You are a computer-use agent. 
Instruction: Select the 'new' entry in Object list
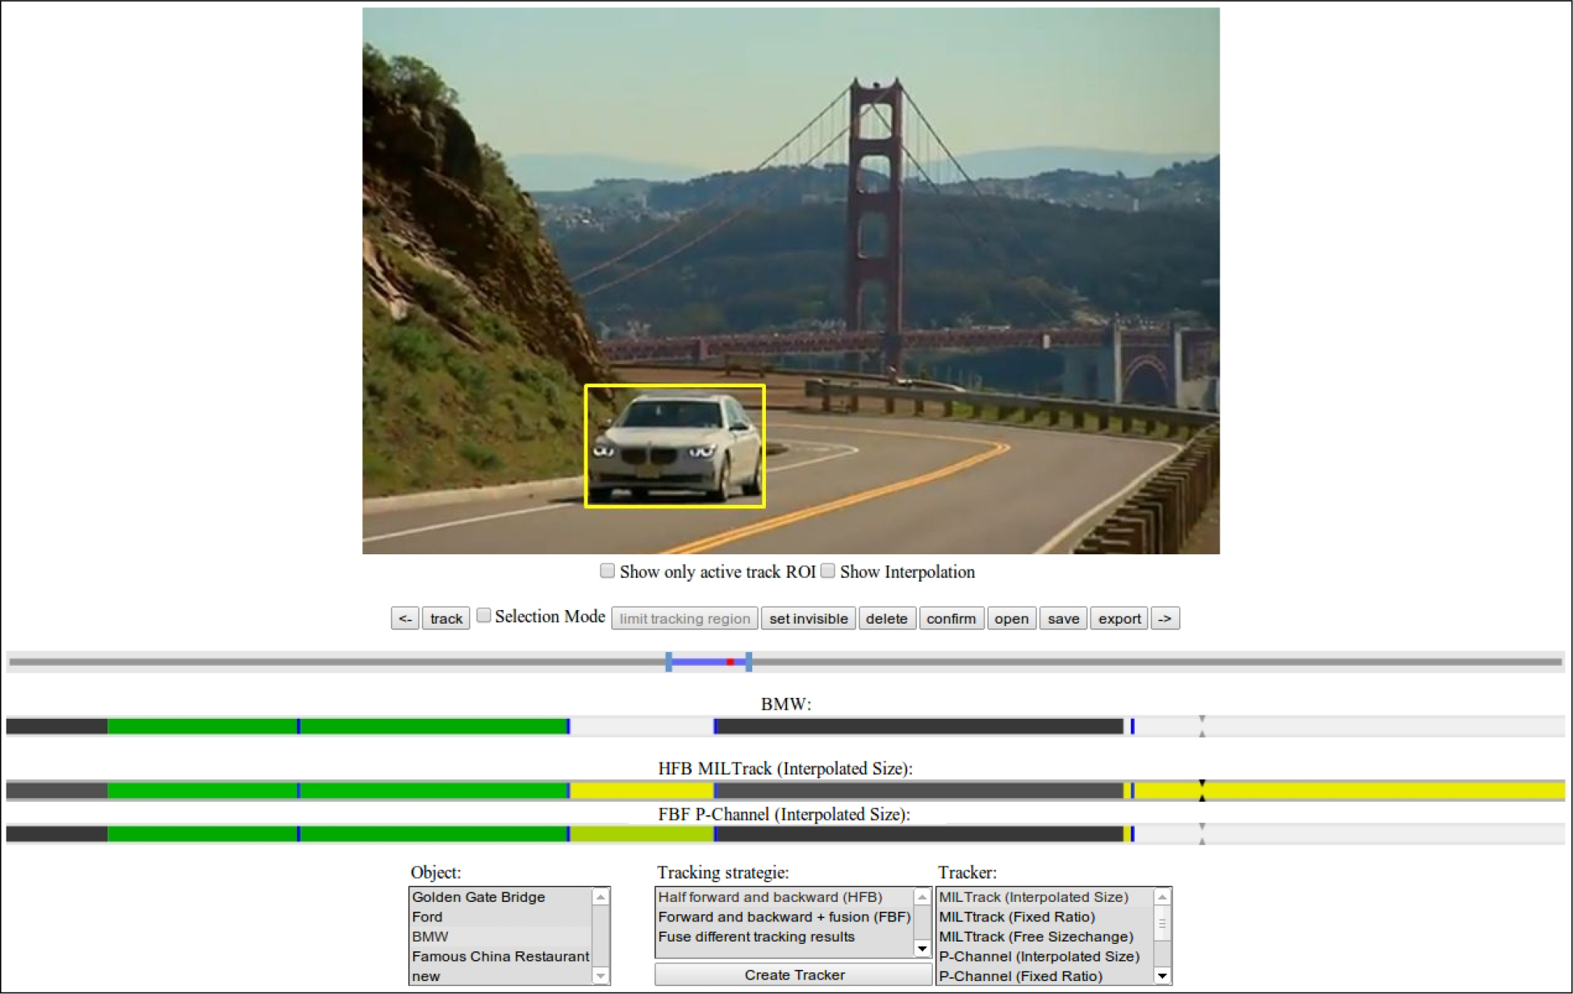(x=500, y=976)
